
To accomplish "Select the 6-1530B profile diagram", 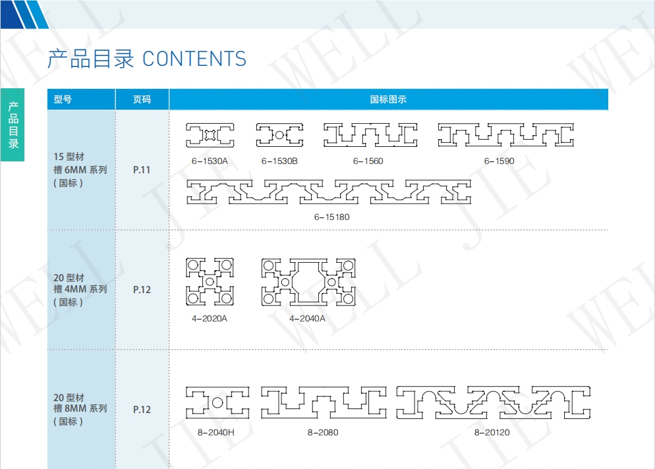I will pos(279,135).
